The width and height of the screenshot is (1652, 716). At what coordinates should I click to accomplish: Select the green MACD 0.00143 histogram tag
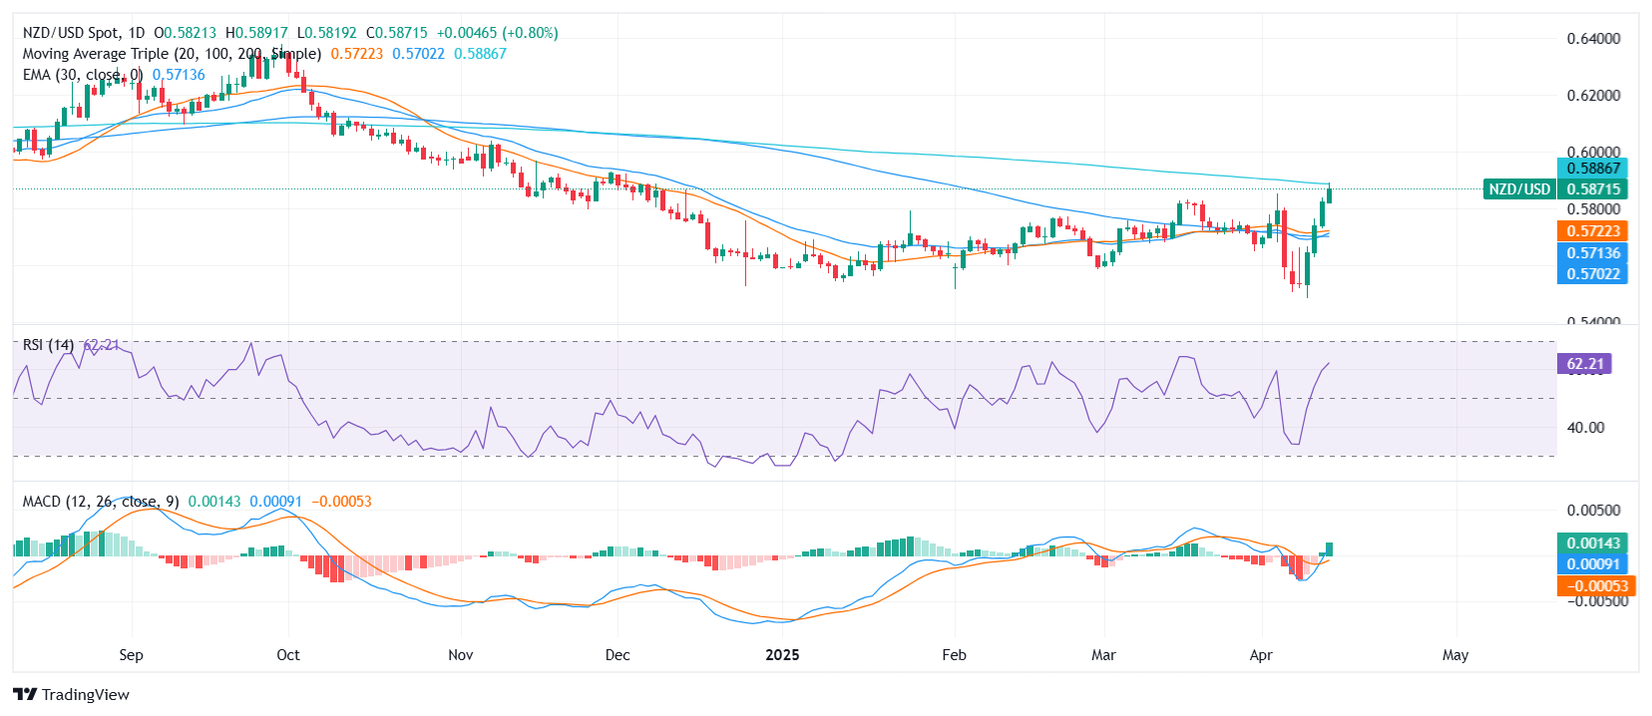[x=1592, y=543]
